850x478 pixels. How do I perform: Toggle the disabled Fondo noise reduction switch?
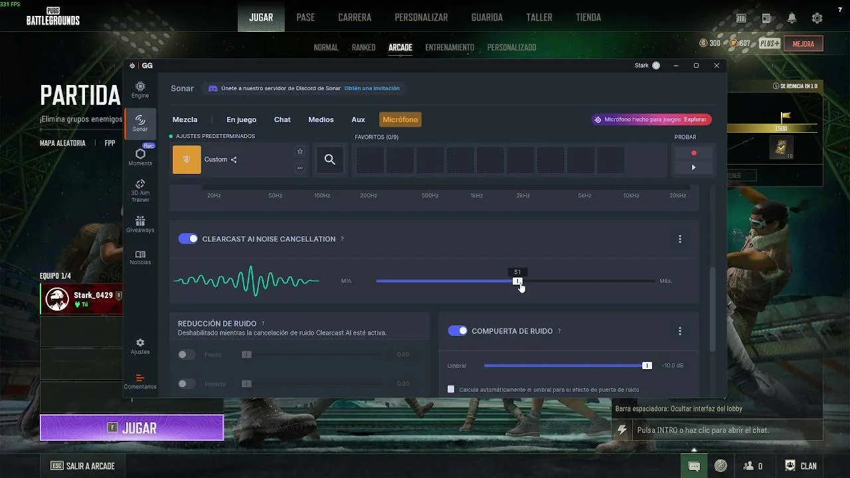(x=187, y=355)
